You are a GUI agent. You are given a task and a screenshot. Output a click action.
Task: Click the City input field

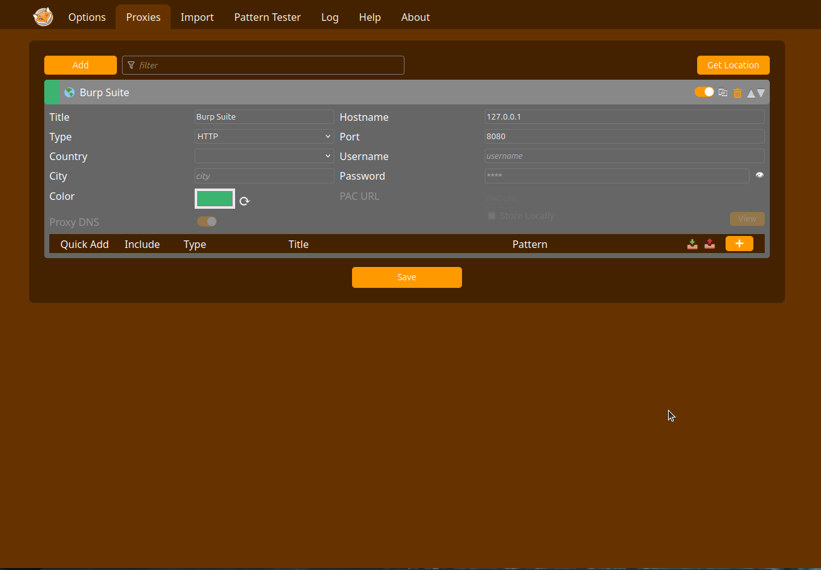pos(264,176)
